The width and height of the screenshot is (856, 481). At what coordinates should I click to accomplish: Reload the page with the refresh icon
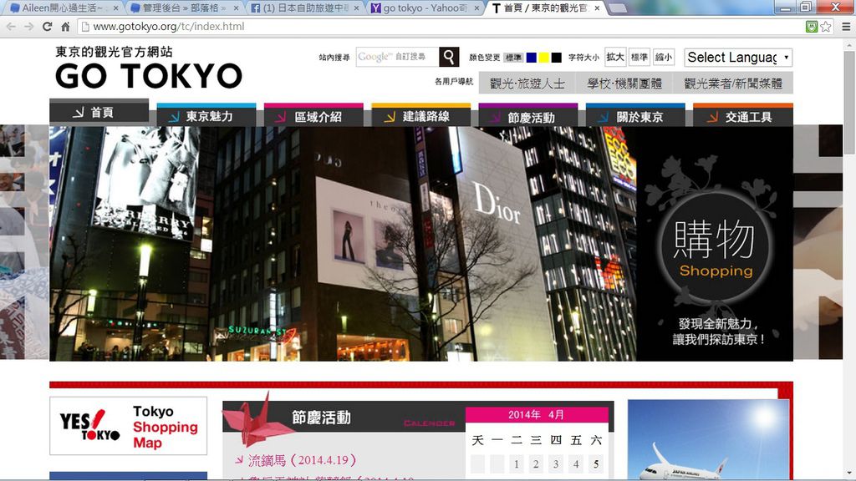pos(47,26)
